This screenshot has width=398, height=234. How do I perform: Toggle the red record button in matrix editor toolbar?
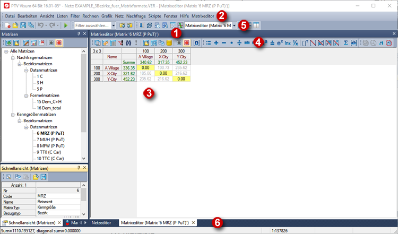click(187, 42)
